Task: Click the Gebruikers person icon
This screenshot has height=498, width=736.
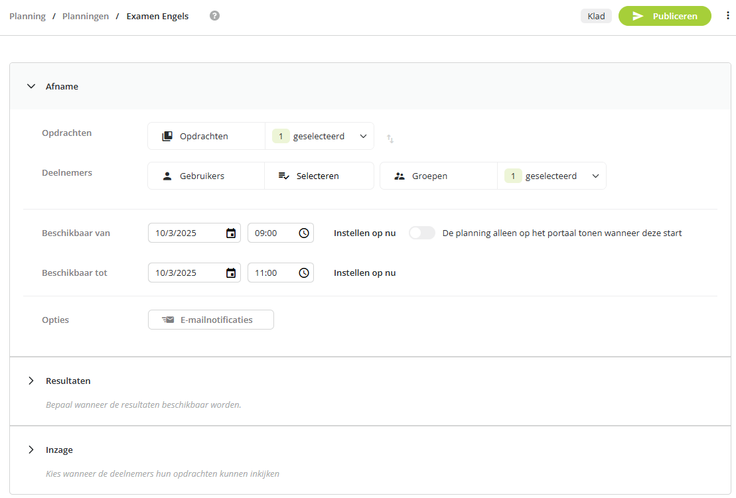Action: tap(167, 176)
